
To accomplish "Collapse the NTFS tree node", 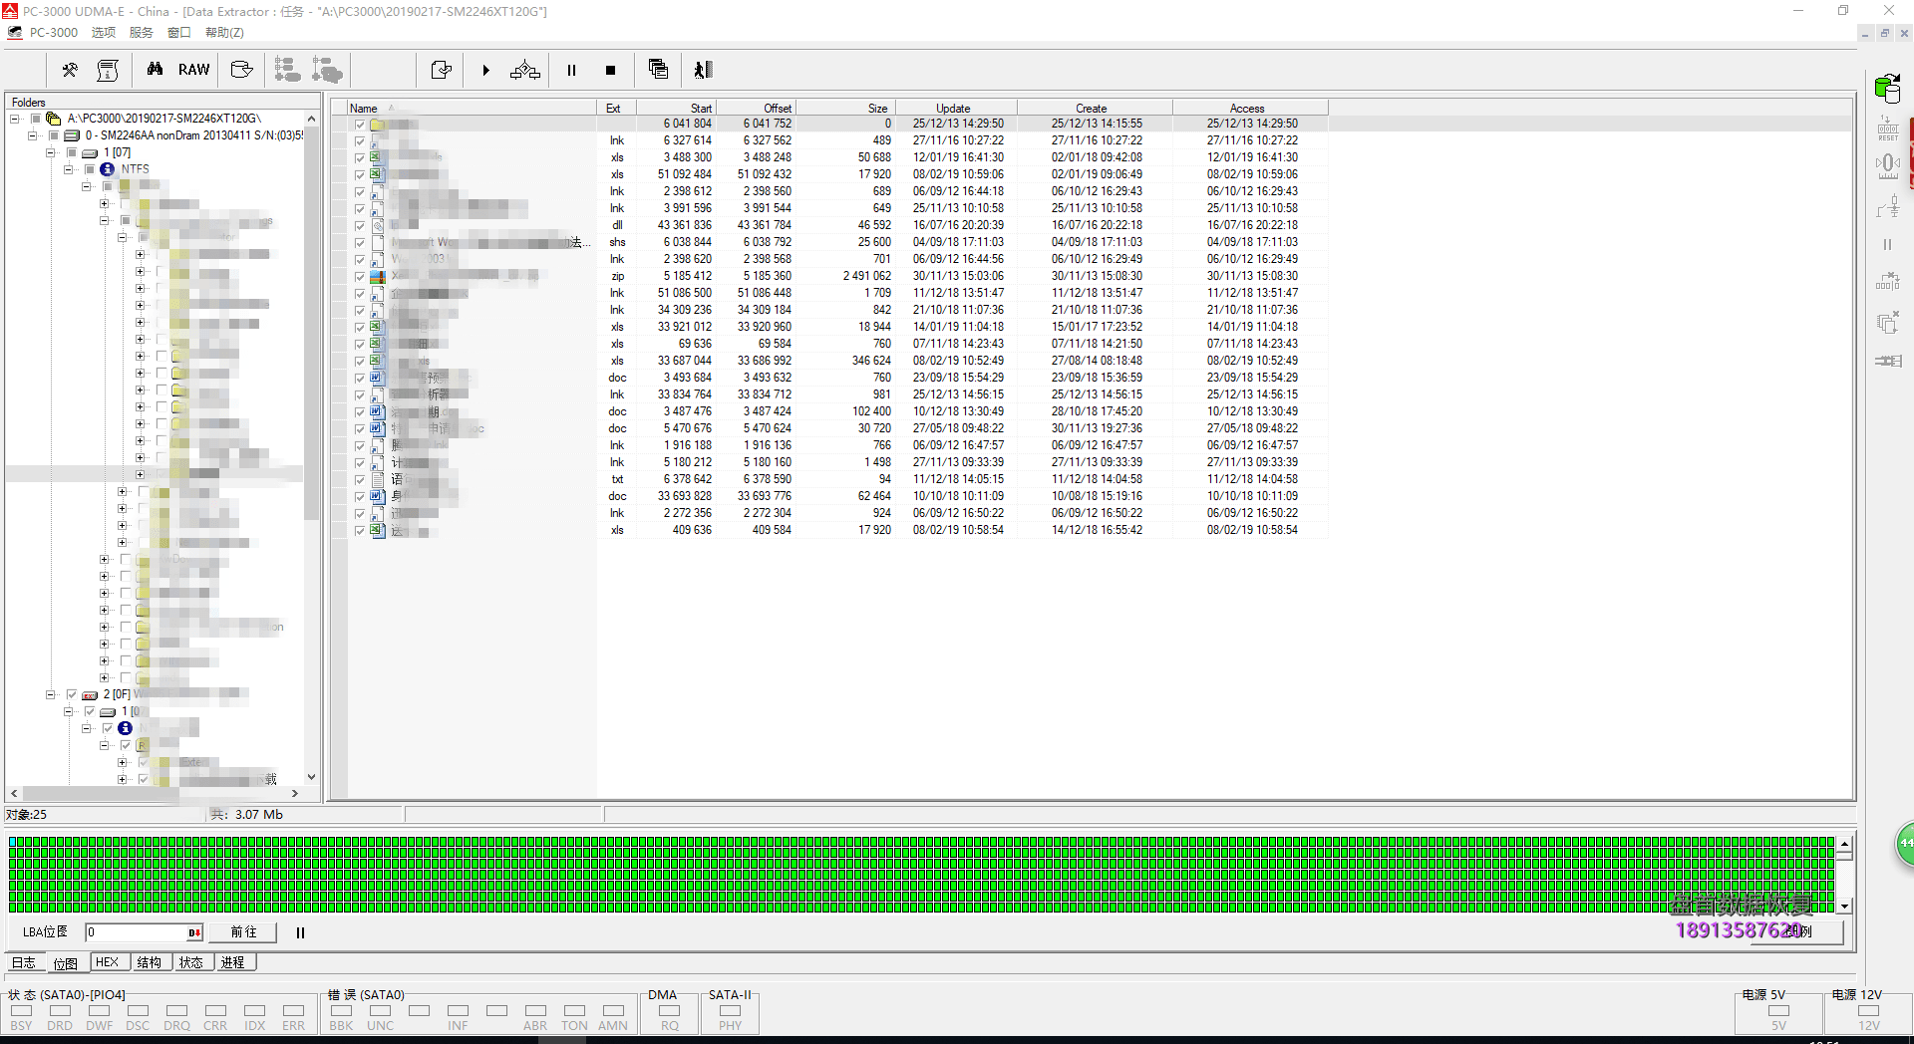I will 69,169.
